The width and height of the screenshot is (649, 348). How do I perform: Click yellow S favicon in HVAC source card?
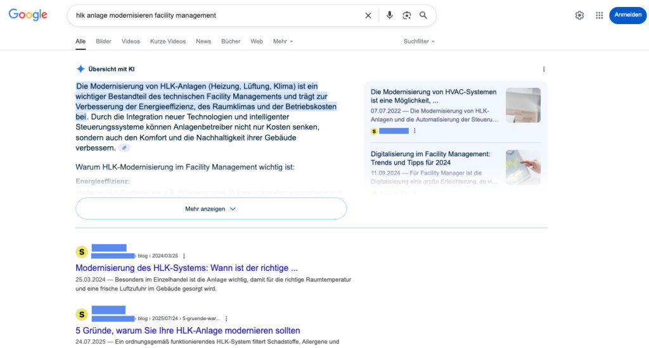[374, 131]
